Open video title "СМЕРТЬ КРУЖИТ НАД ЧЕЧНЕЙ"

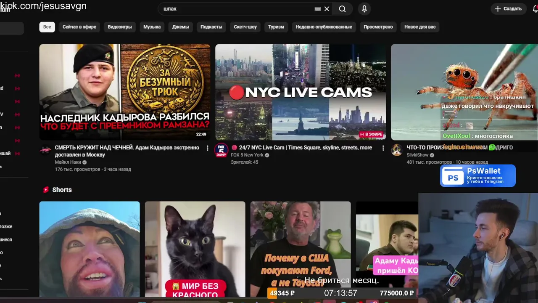click(x=127, y=151)
